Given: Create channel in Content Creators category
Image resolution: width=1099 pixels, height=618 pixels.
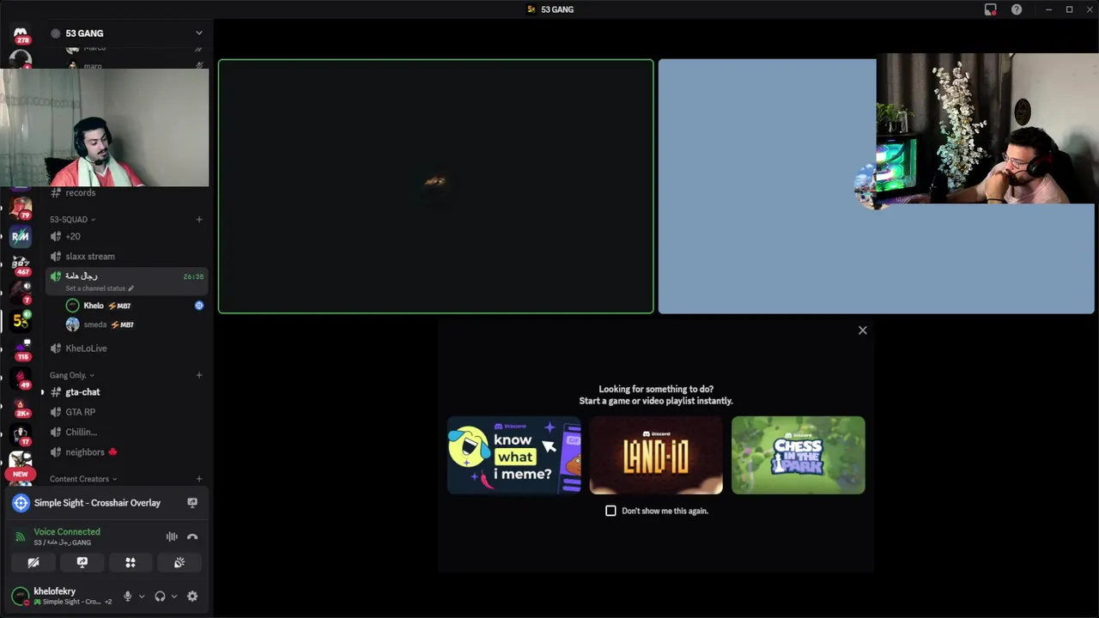Looking at the screenshot, I should click(198, 479).
